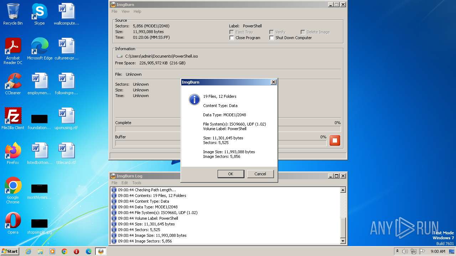
Task: Click Internet Explorer taskbar icon
Action: (x=28, y=251)
